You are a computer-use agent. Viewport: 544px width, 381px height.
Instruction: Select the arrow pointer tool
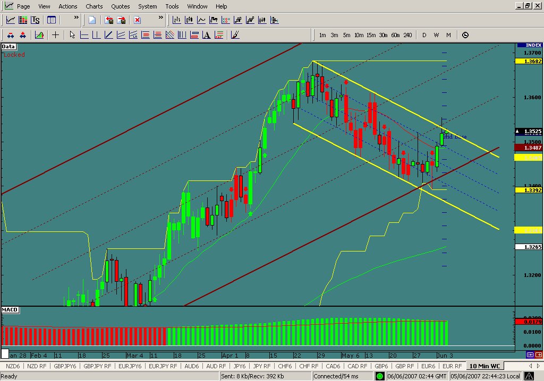(72, 35)
